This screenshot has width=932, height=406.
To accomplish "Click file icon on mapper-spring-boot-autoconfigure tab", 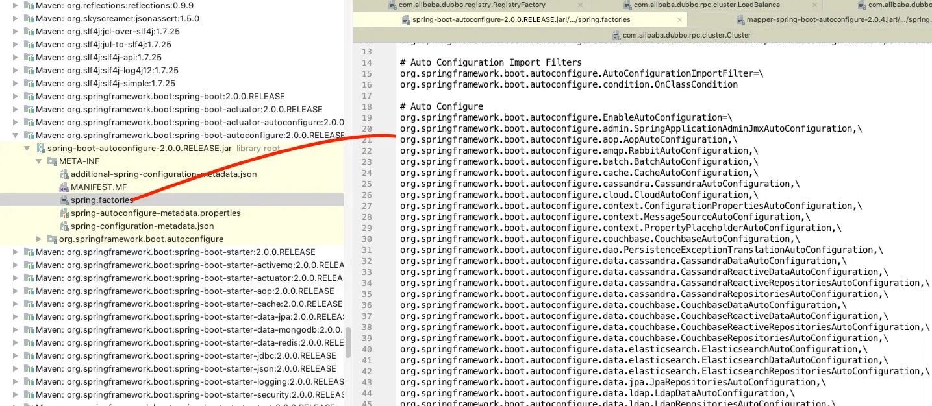I will coord(740,20).
